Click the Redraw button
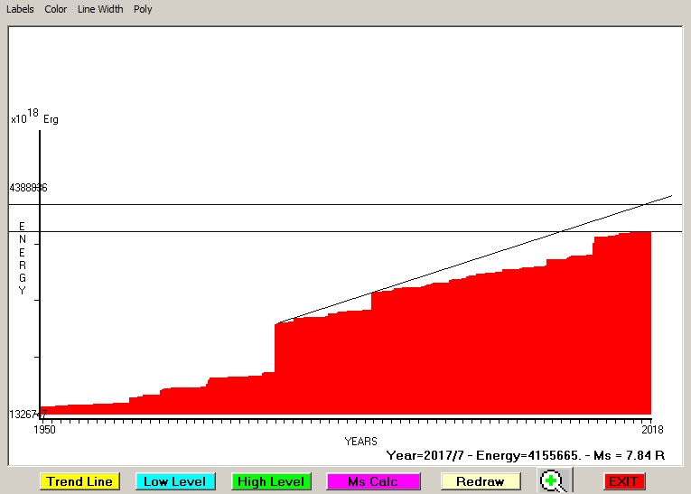 click(481, 481)
